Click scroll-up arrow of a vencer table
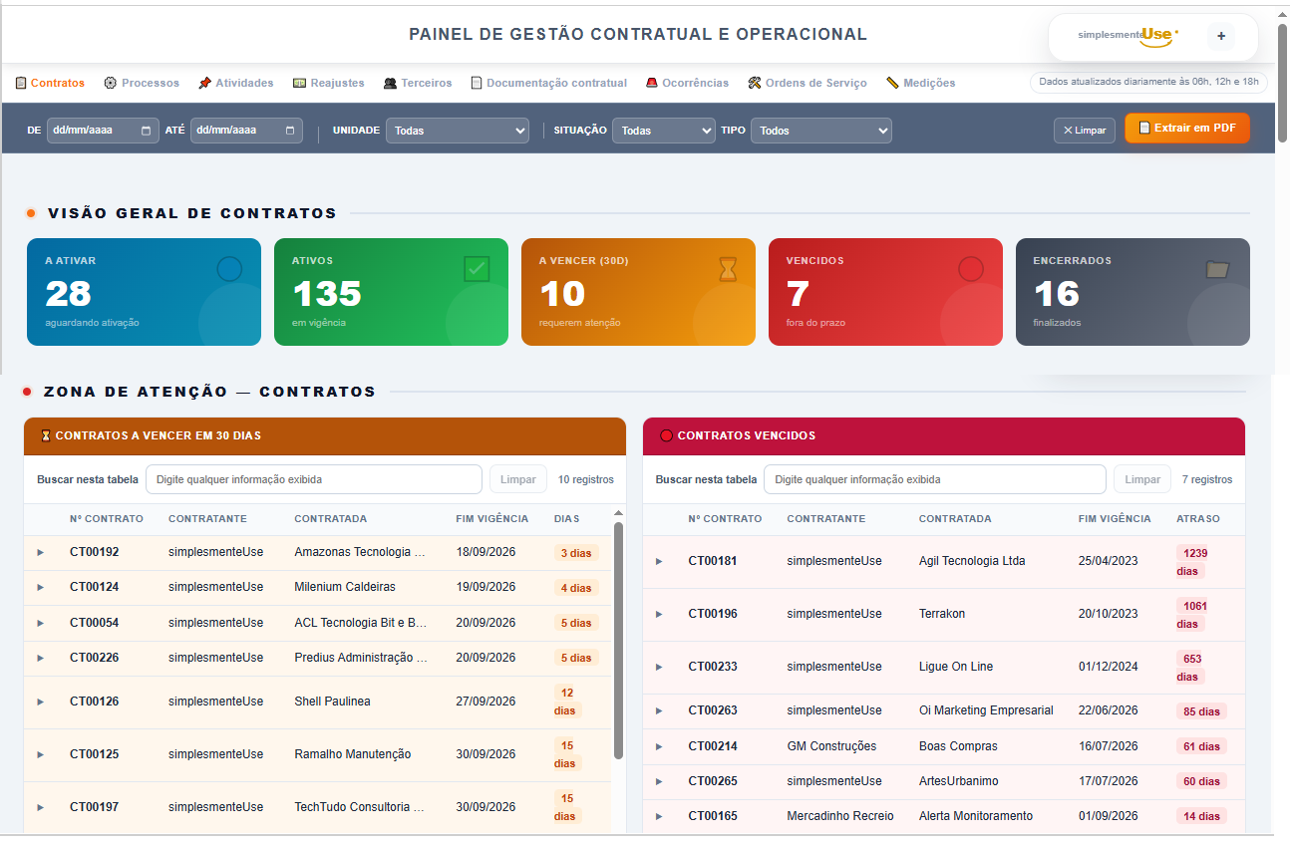This screenshot has width=1290, height=845. [x=618, y=513]
